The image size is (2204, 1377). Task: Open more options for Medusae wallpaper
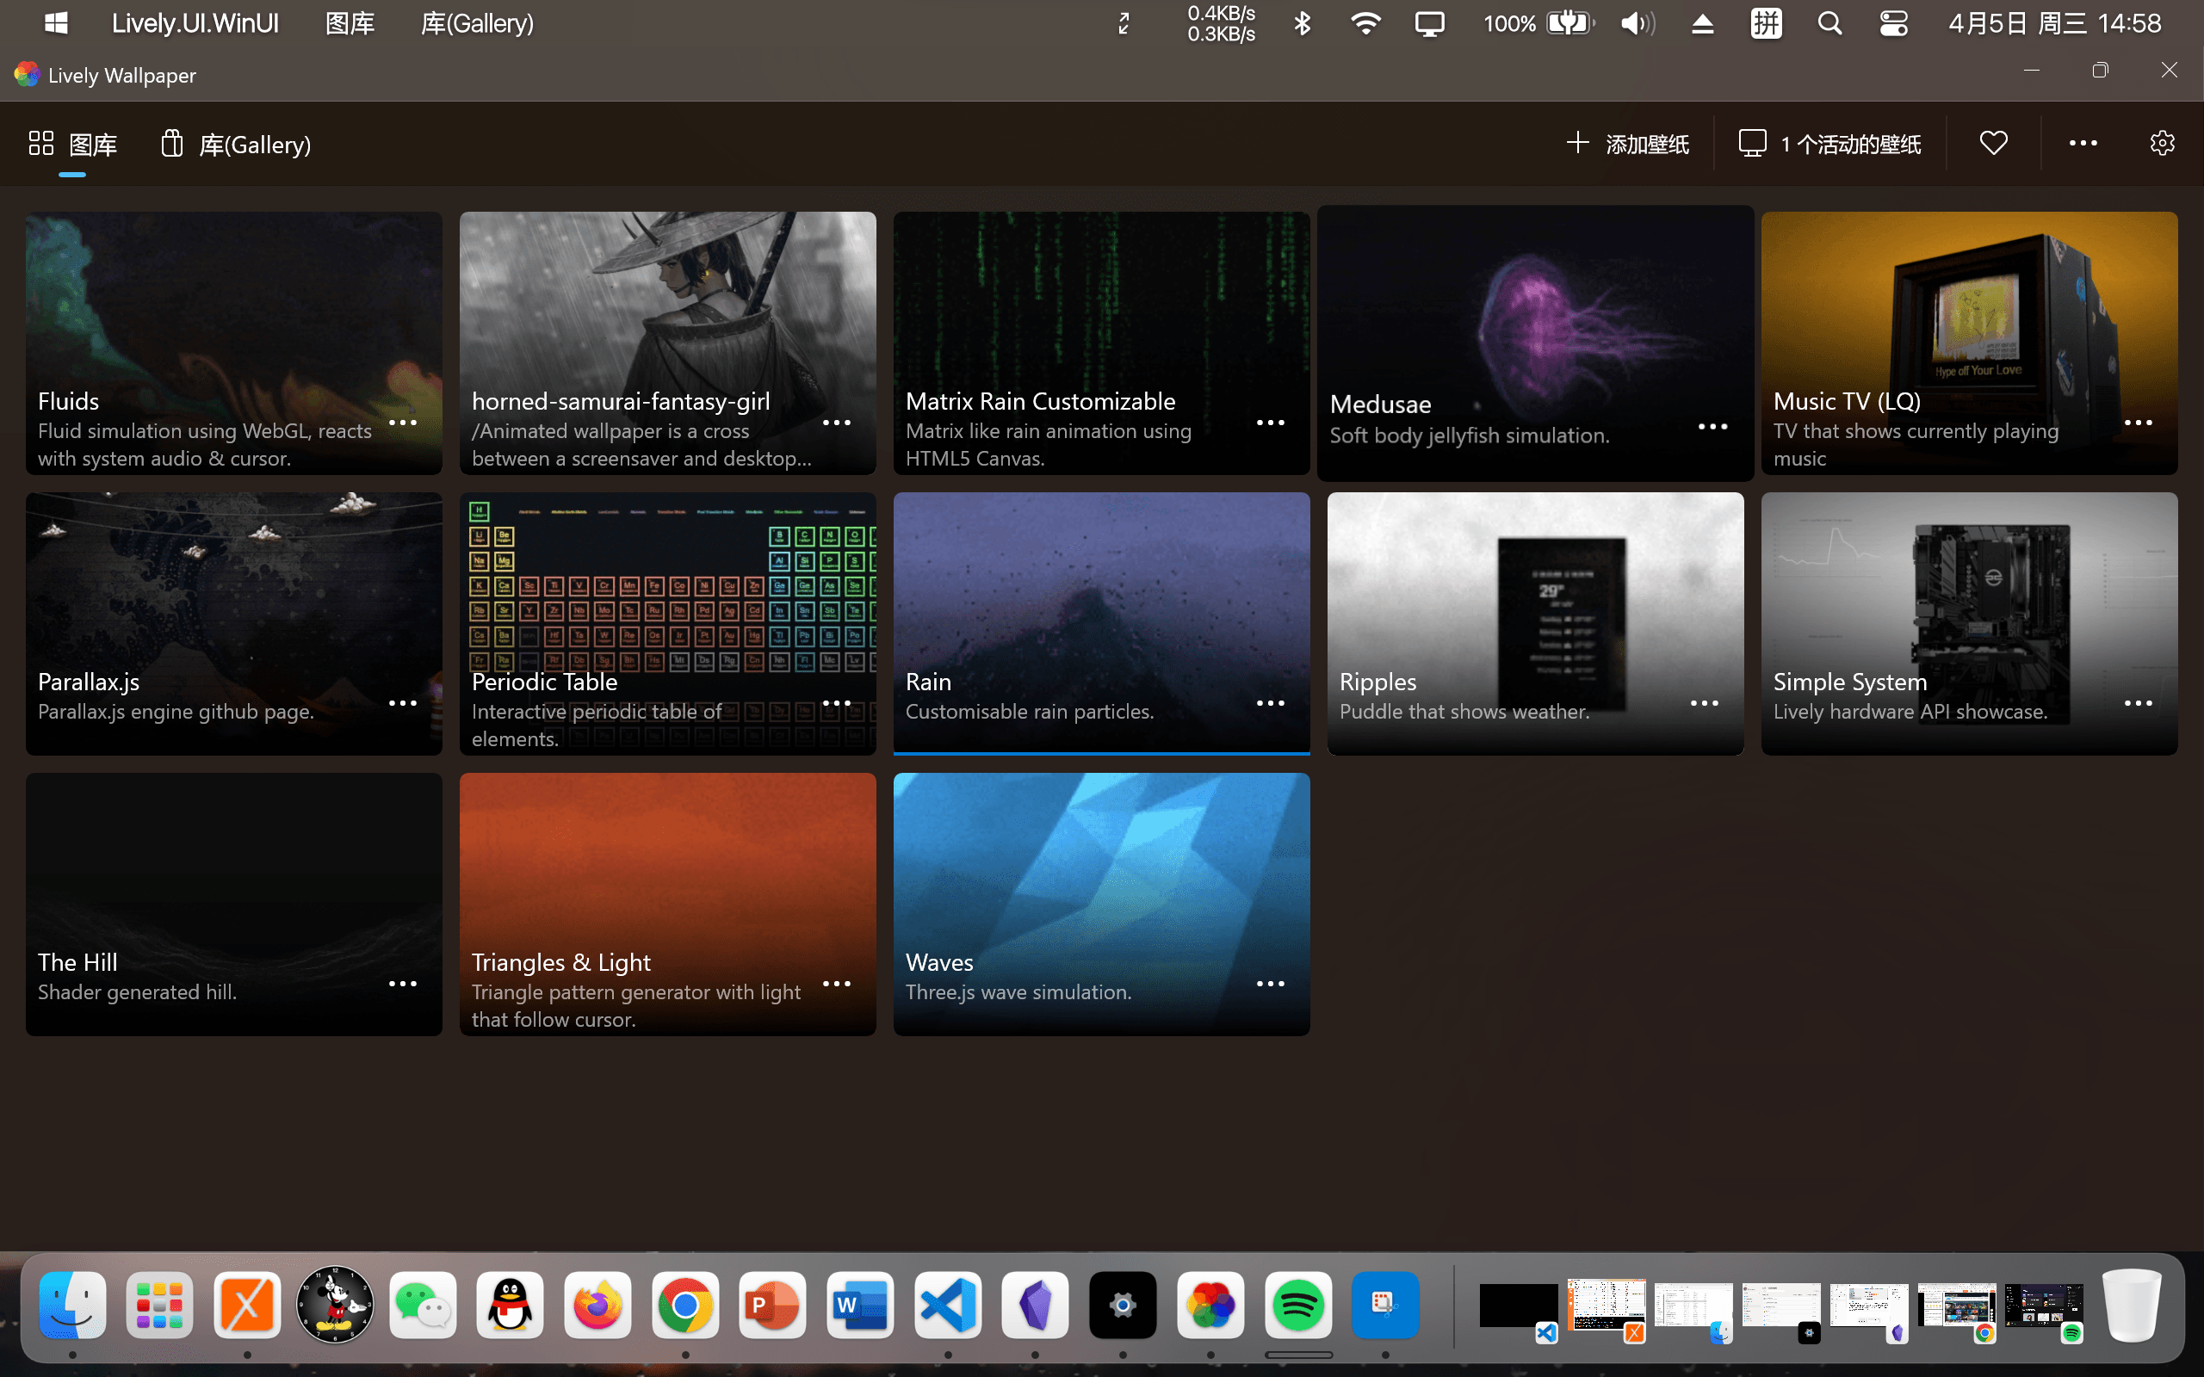click(1712, 426)
